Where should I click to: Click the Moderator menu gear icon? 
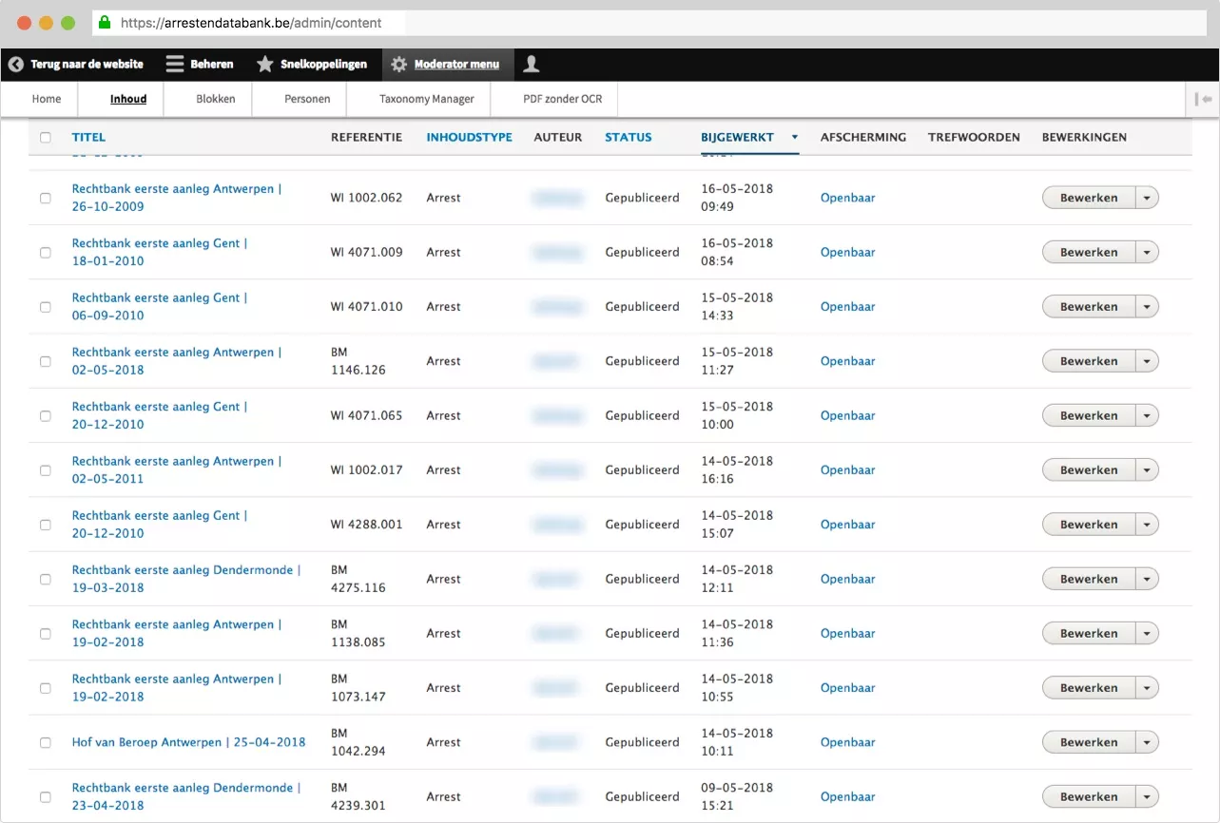click(399, 65)
